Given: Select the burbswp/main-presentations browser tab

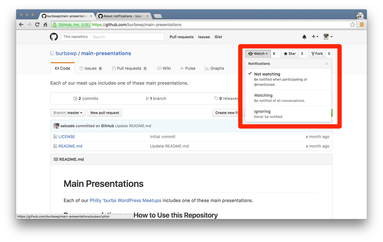Looking at the screenshot, I should pyautogui.click(x=67, y=16).
